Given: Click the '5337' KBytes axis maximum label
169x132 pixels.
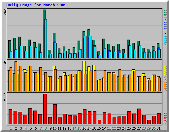Looking at the screenshot, I should click(x=5, y=97).
